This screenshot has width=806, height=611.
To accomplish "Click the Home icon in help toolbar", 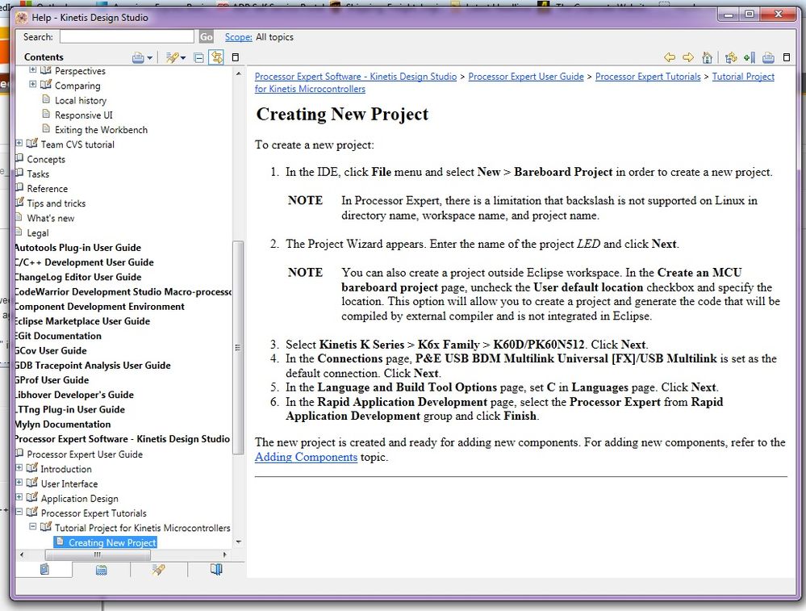I will [x=708, y=57].
